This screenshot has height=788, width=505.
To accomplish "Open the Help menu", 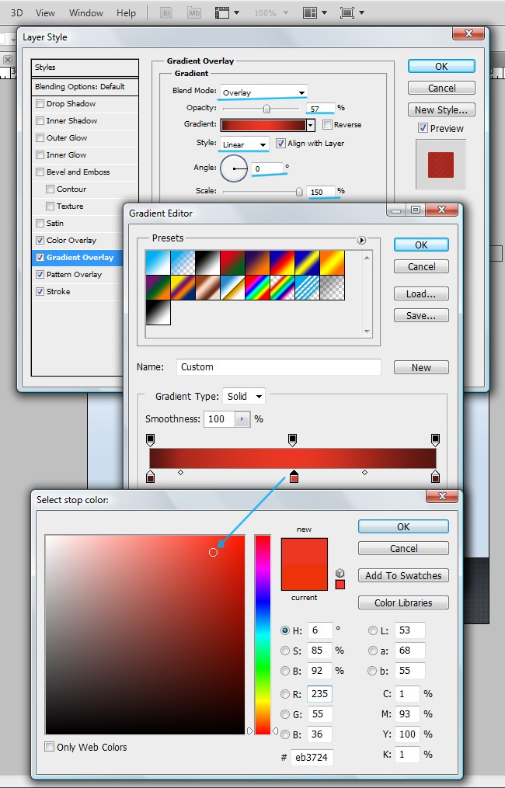I will 126,13.
